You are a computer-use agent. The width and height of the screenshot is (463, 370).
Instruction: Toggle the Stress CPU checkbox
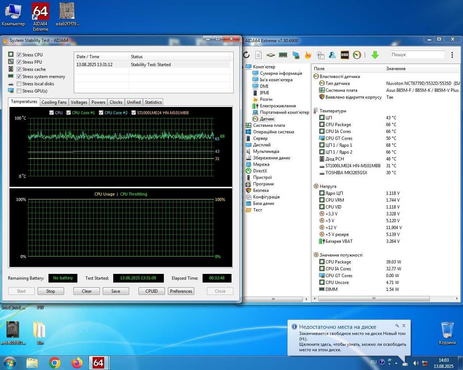19,55
